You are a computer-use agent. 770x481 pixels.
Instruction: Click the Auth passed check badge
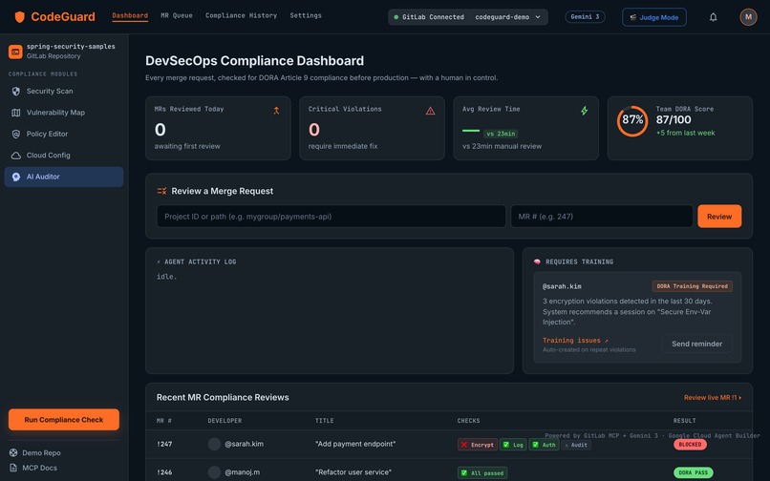(544, 445)
